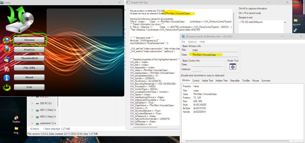Screen dimensions: 305x143
Task: Switch to the Mouse tab
Action: (x=256, y=80)
